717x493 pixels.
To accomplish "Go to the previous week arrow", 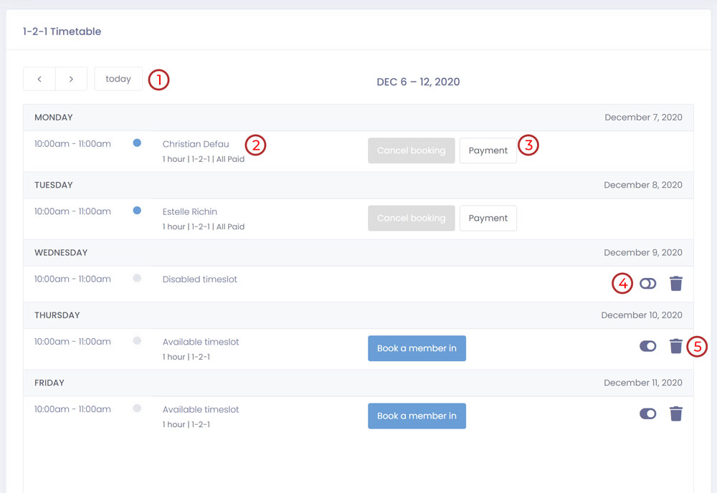I will (39, 79).
